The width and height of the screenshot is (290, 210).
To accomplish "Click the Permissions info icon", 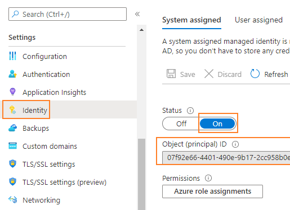I will coord(208,178).
